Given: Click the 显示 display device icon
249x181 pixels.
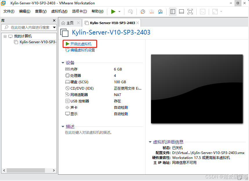Looking at the screenshot, I should pos(68,114).
